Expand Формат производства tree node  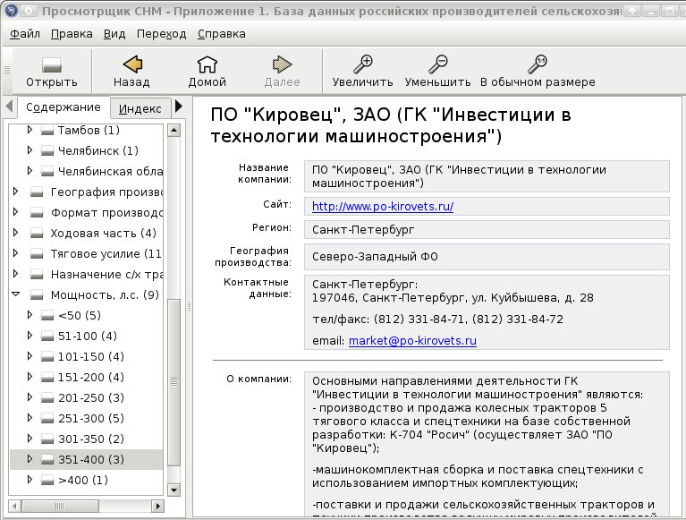(16, 212)
